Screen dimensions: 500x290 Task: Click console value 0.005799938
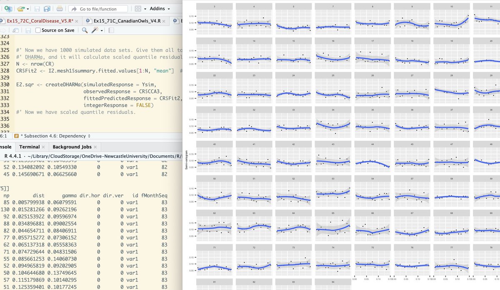pos(28,202)
